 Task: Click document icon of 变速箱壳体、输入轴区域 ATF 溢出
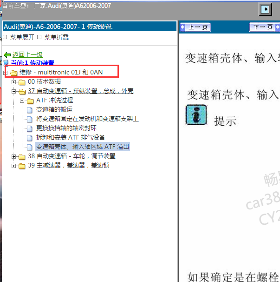point(30,147)
